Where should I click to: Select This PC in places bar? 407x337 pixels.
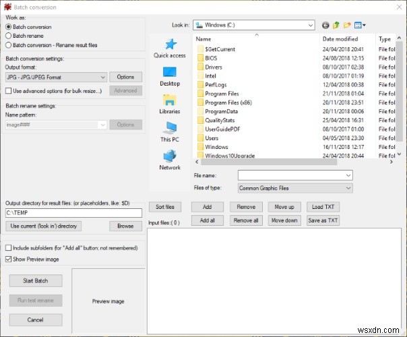170,132
